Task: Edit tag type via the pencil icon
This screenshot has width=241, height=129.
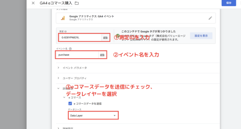Action: pos(210,18)
